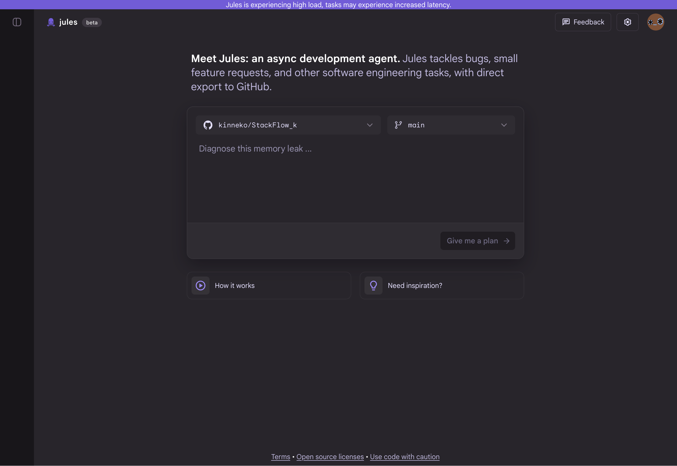Open the Feedback dialog

(x=583, y=22)
